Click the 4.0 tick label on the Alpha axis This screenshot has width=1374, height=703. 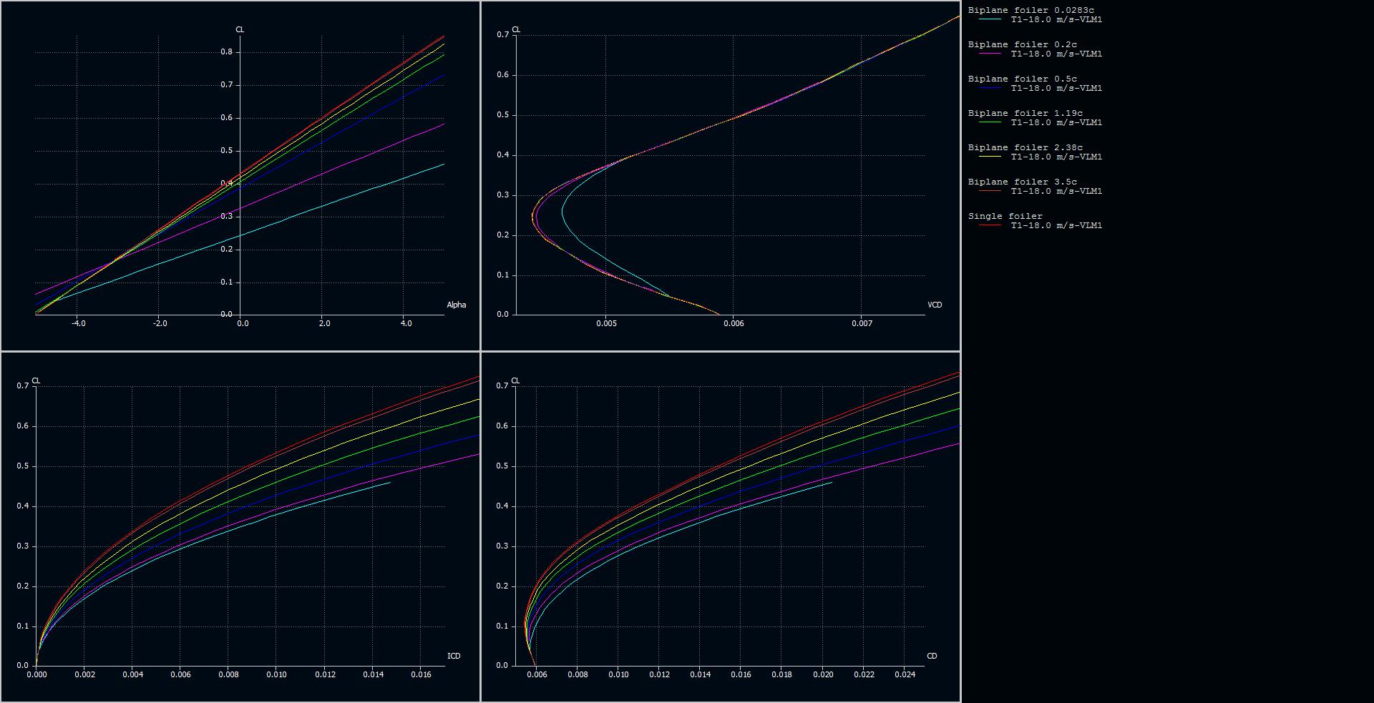[406, 324]
